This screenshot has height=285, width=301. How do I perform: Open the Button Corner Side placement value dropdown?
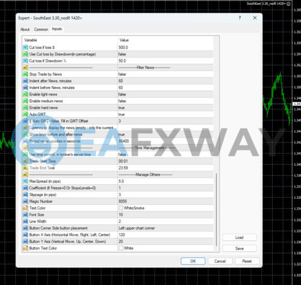tap(165, 228)
